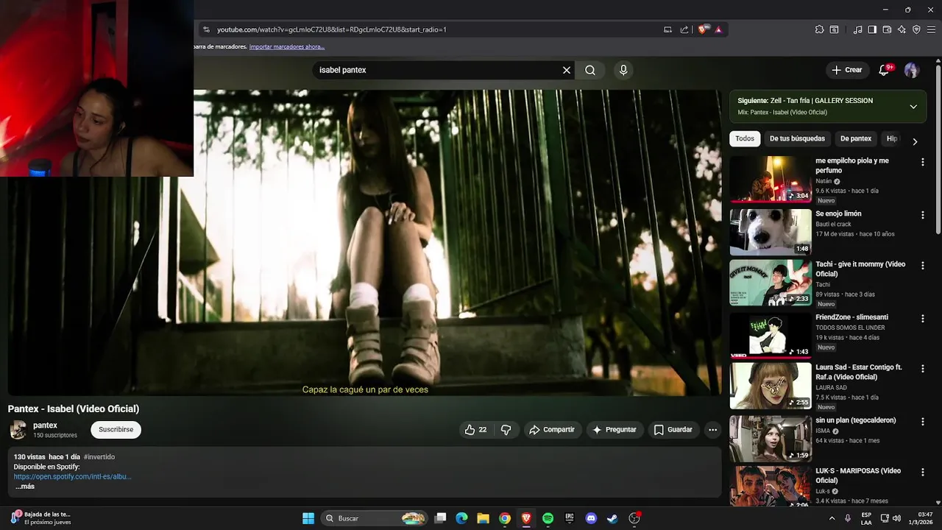Click the YouTube search magnifier button
This screenshot has height=530, width=942.
click(590, 70)
